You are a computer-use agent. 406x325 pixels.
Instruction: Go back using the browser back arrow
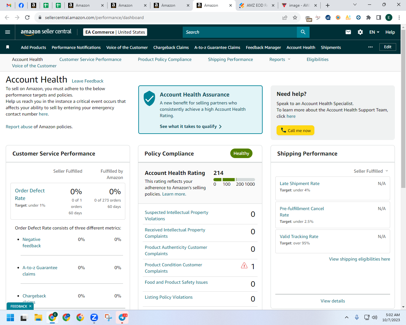tap(7, 17)
